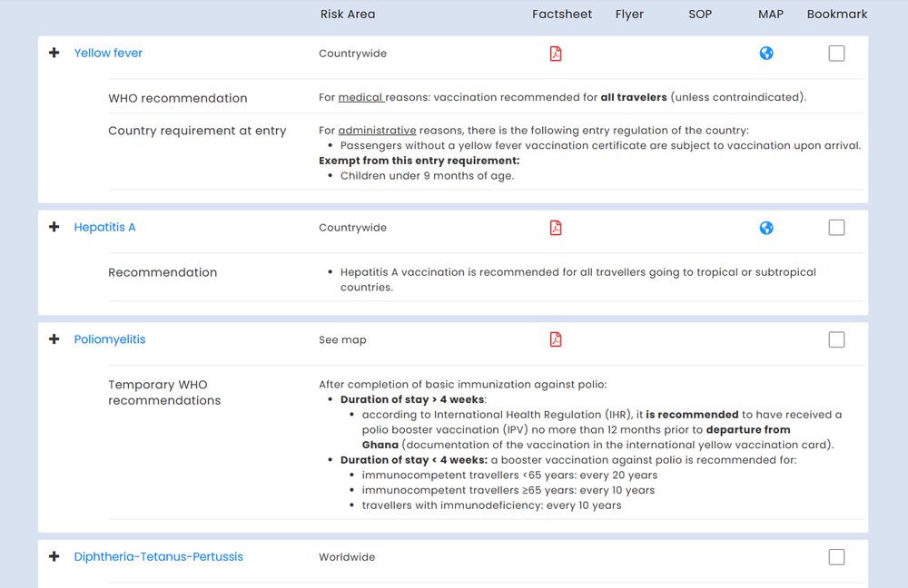The image size is (908, 588).
Task: Open the Hepatitis A factsheet PDF icon
Action: (556, 228)
